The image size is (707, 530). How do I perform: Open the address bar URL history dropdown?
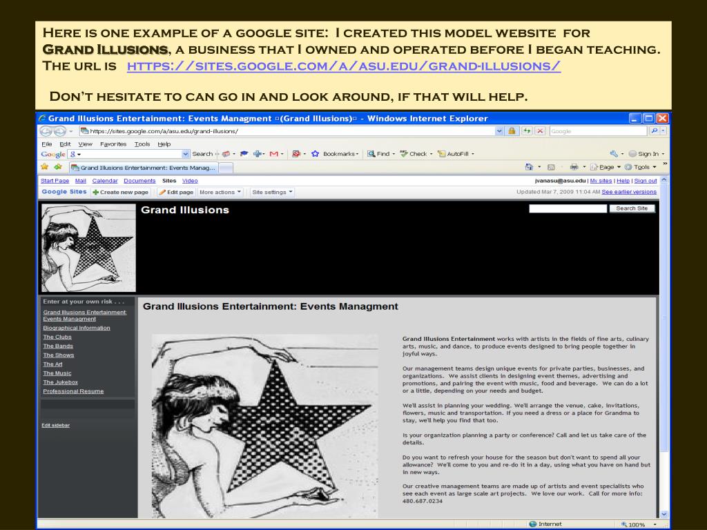499,131
